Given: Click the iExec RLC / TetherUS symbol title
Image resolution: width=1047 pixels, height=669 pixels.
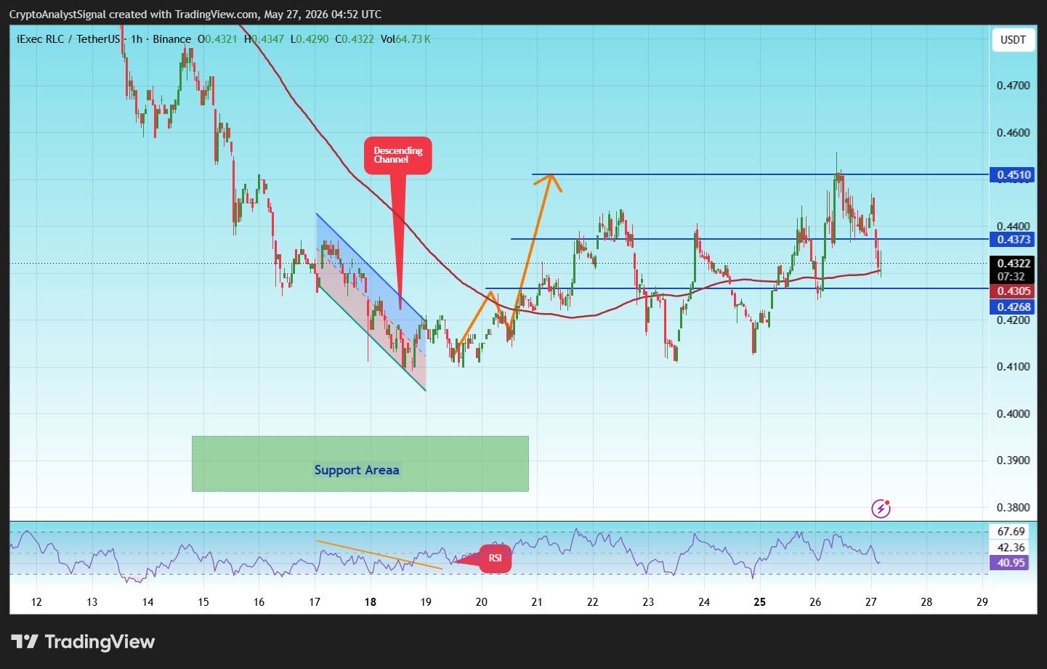Looking at the screenshot, I should [x=68, y=39].
